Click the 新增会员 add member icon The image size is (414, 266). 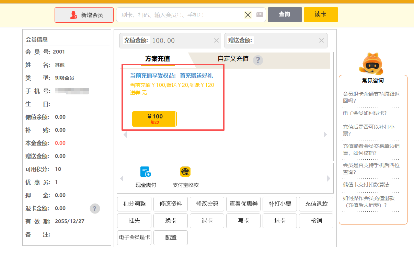click(x=74, y=15)
